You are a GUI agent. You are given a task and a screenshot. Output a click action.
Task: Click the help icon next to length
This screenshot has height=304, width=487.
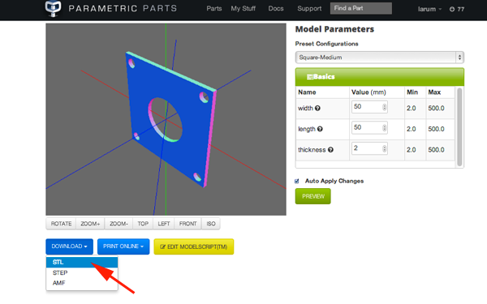(320, 129)
